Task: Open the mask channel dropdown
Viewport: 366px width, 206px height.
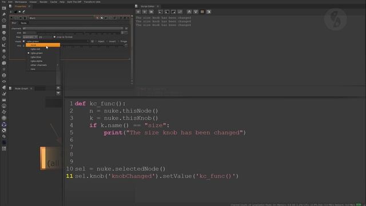Action: pyautogui.click(x=57, y=41)
